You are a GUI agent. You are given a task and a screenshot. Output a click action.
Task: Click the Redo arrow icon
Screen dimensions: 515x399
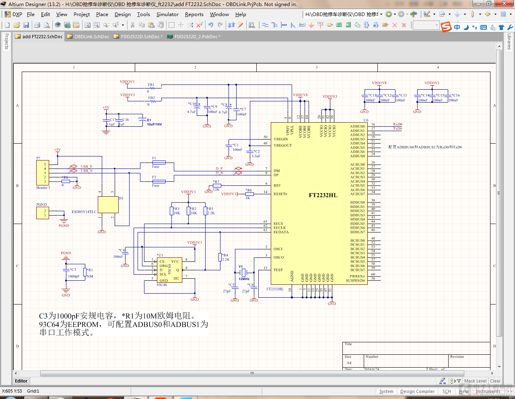point(220,25)
